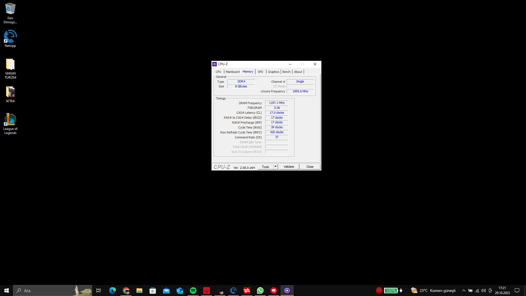
Task: Click the Tools button in CPU-Z
Action: [x=265, y=166]
